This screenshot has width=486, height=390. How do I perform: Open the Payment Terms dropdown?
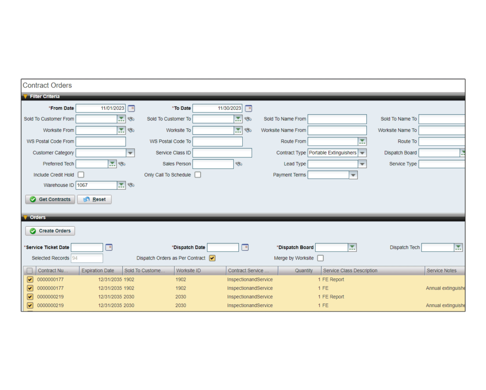[x=353, y=175]
